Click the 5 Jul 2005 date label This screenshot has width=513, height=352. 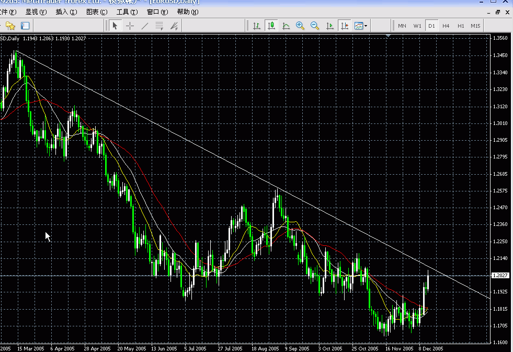point(196,349)
